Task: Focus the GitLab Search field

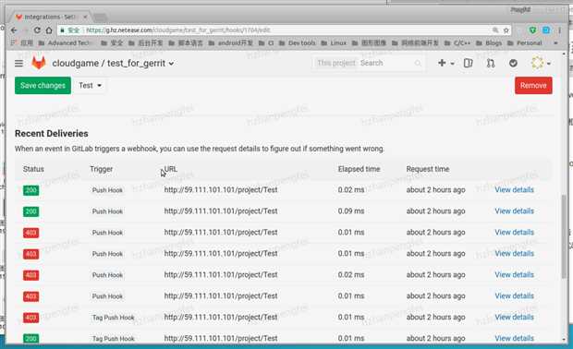Action: coord(389,63)
